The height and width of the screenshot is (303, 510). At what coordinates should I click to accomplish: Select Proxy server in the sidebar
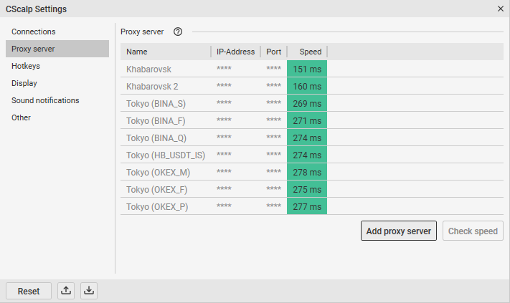click(x=34, y=49)
